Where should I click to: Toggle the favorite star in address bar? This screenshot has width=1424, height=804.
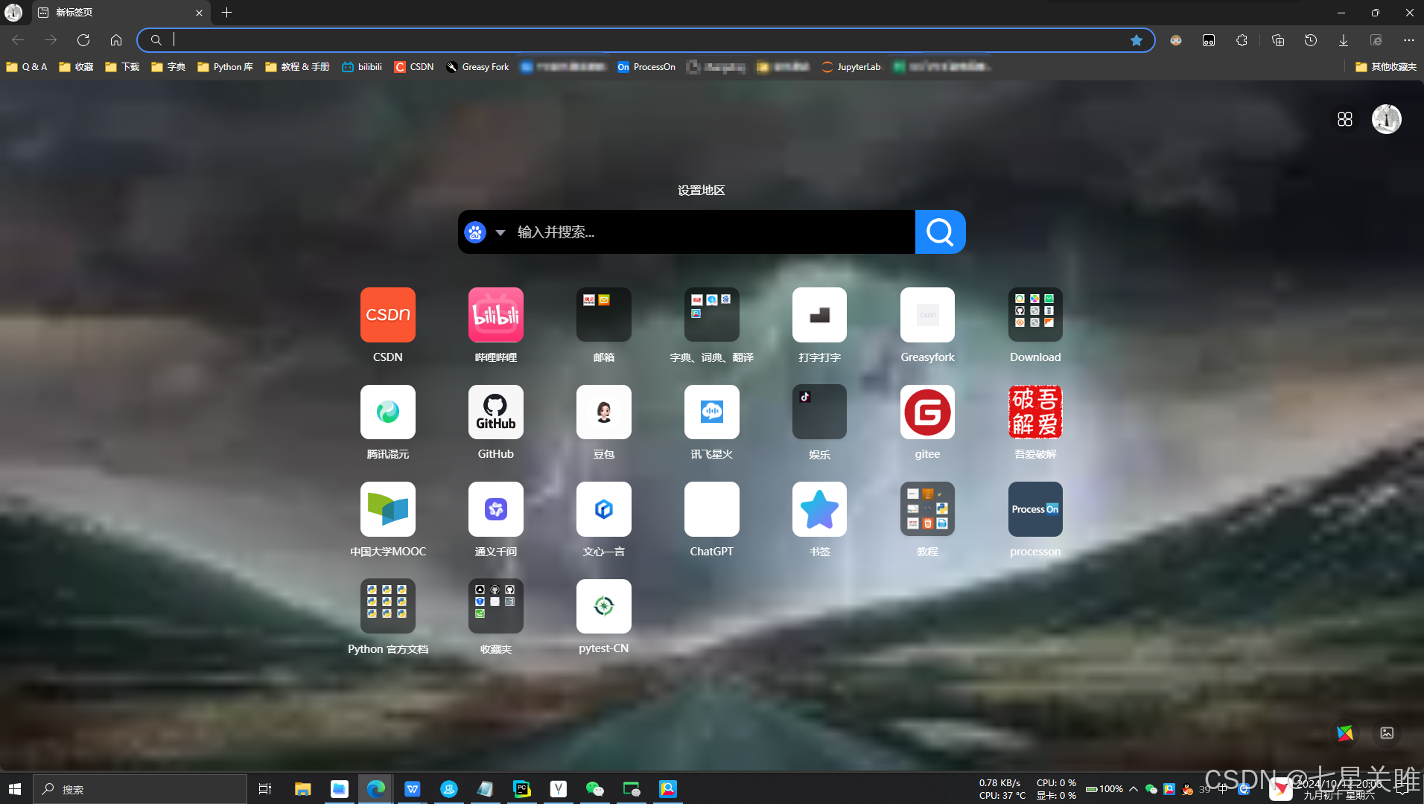(1136, 40)
